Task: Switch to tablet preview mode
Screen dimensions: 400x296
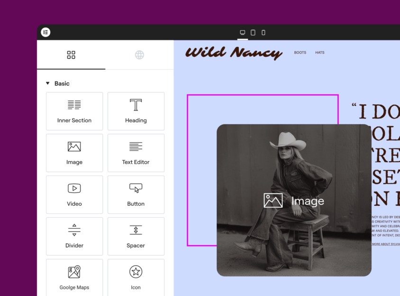Action: [x=253, y=33]
